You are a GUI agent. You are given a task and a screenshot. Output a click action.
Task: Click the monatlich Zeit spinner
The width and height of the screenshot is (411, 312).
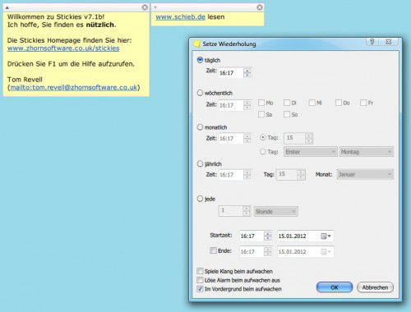coord(247,139)
